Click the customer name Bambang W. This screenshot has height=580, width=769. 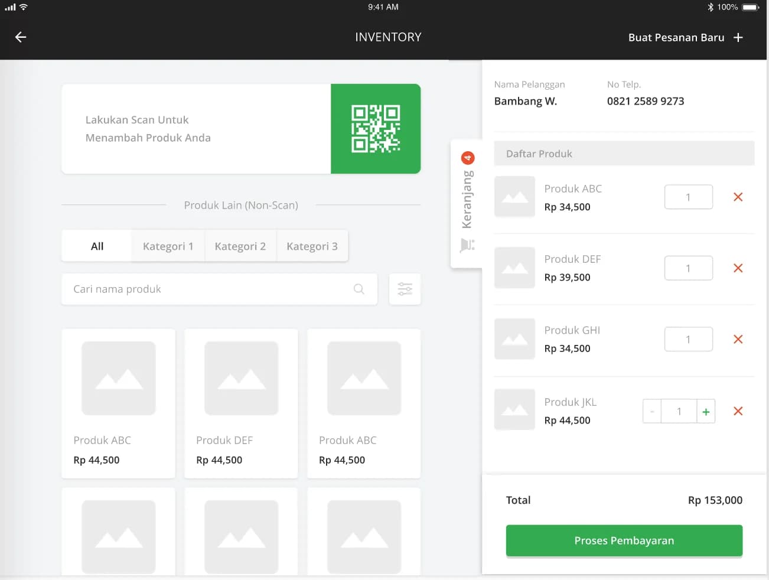(x=526, y=101)
